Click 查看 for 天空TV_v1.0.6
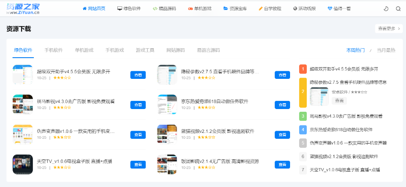Viewport: 406px width, 187px height. coord(138,164)
